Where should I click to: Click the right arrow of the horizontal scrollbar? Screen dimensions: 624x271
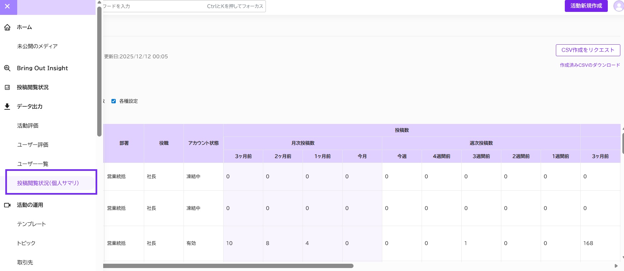616,266
